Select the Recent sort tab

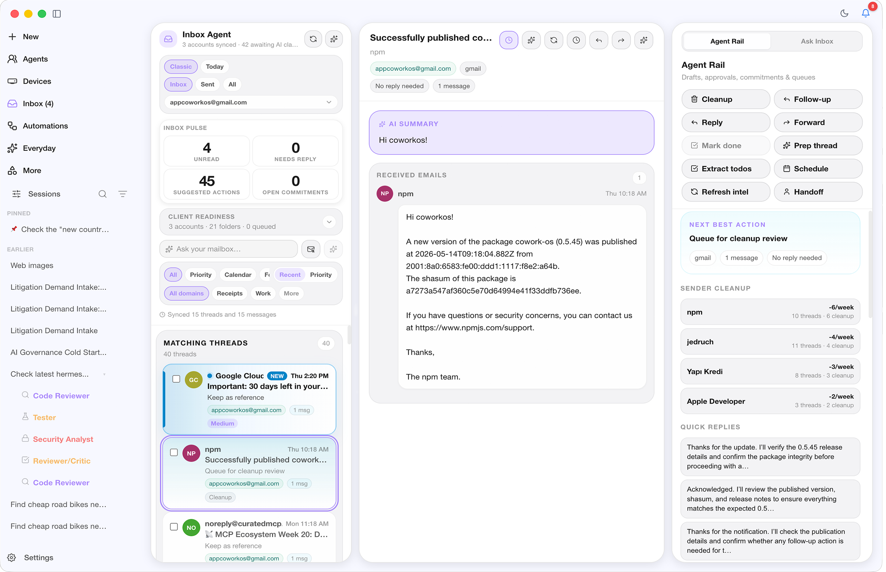(290, 275)
